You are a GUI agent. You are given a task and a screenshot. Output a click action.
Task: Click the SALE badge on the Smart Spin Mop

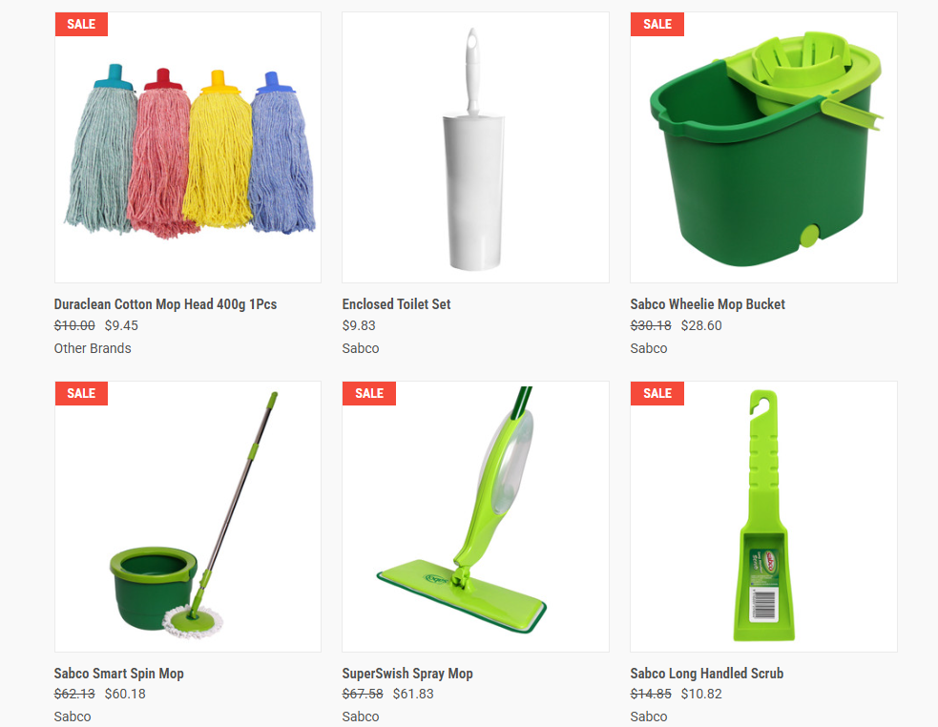click(x=81, y=393)
